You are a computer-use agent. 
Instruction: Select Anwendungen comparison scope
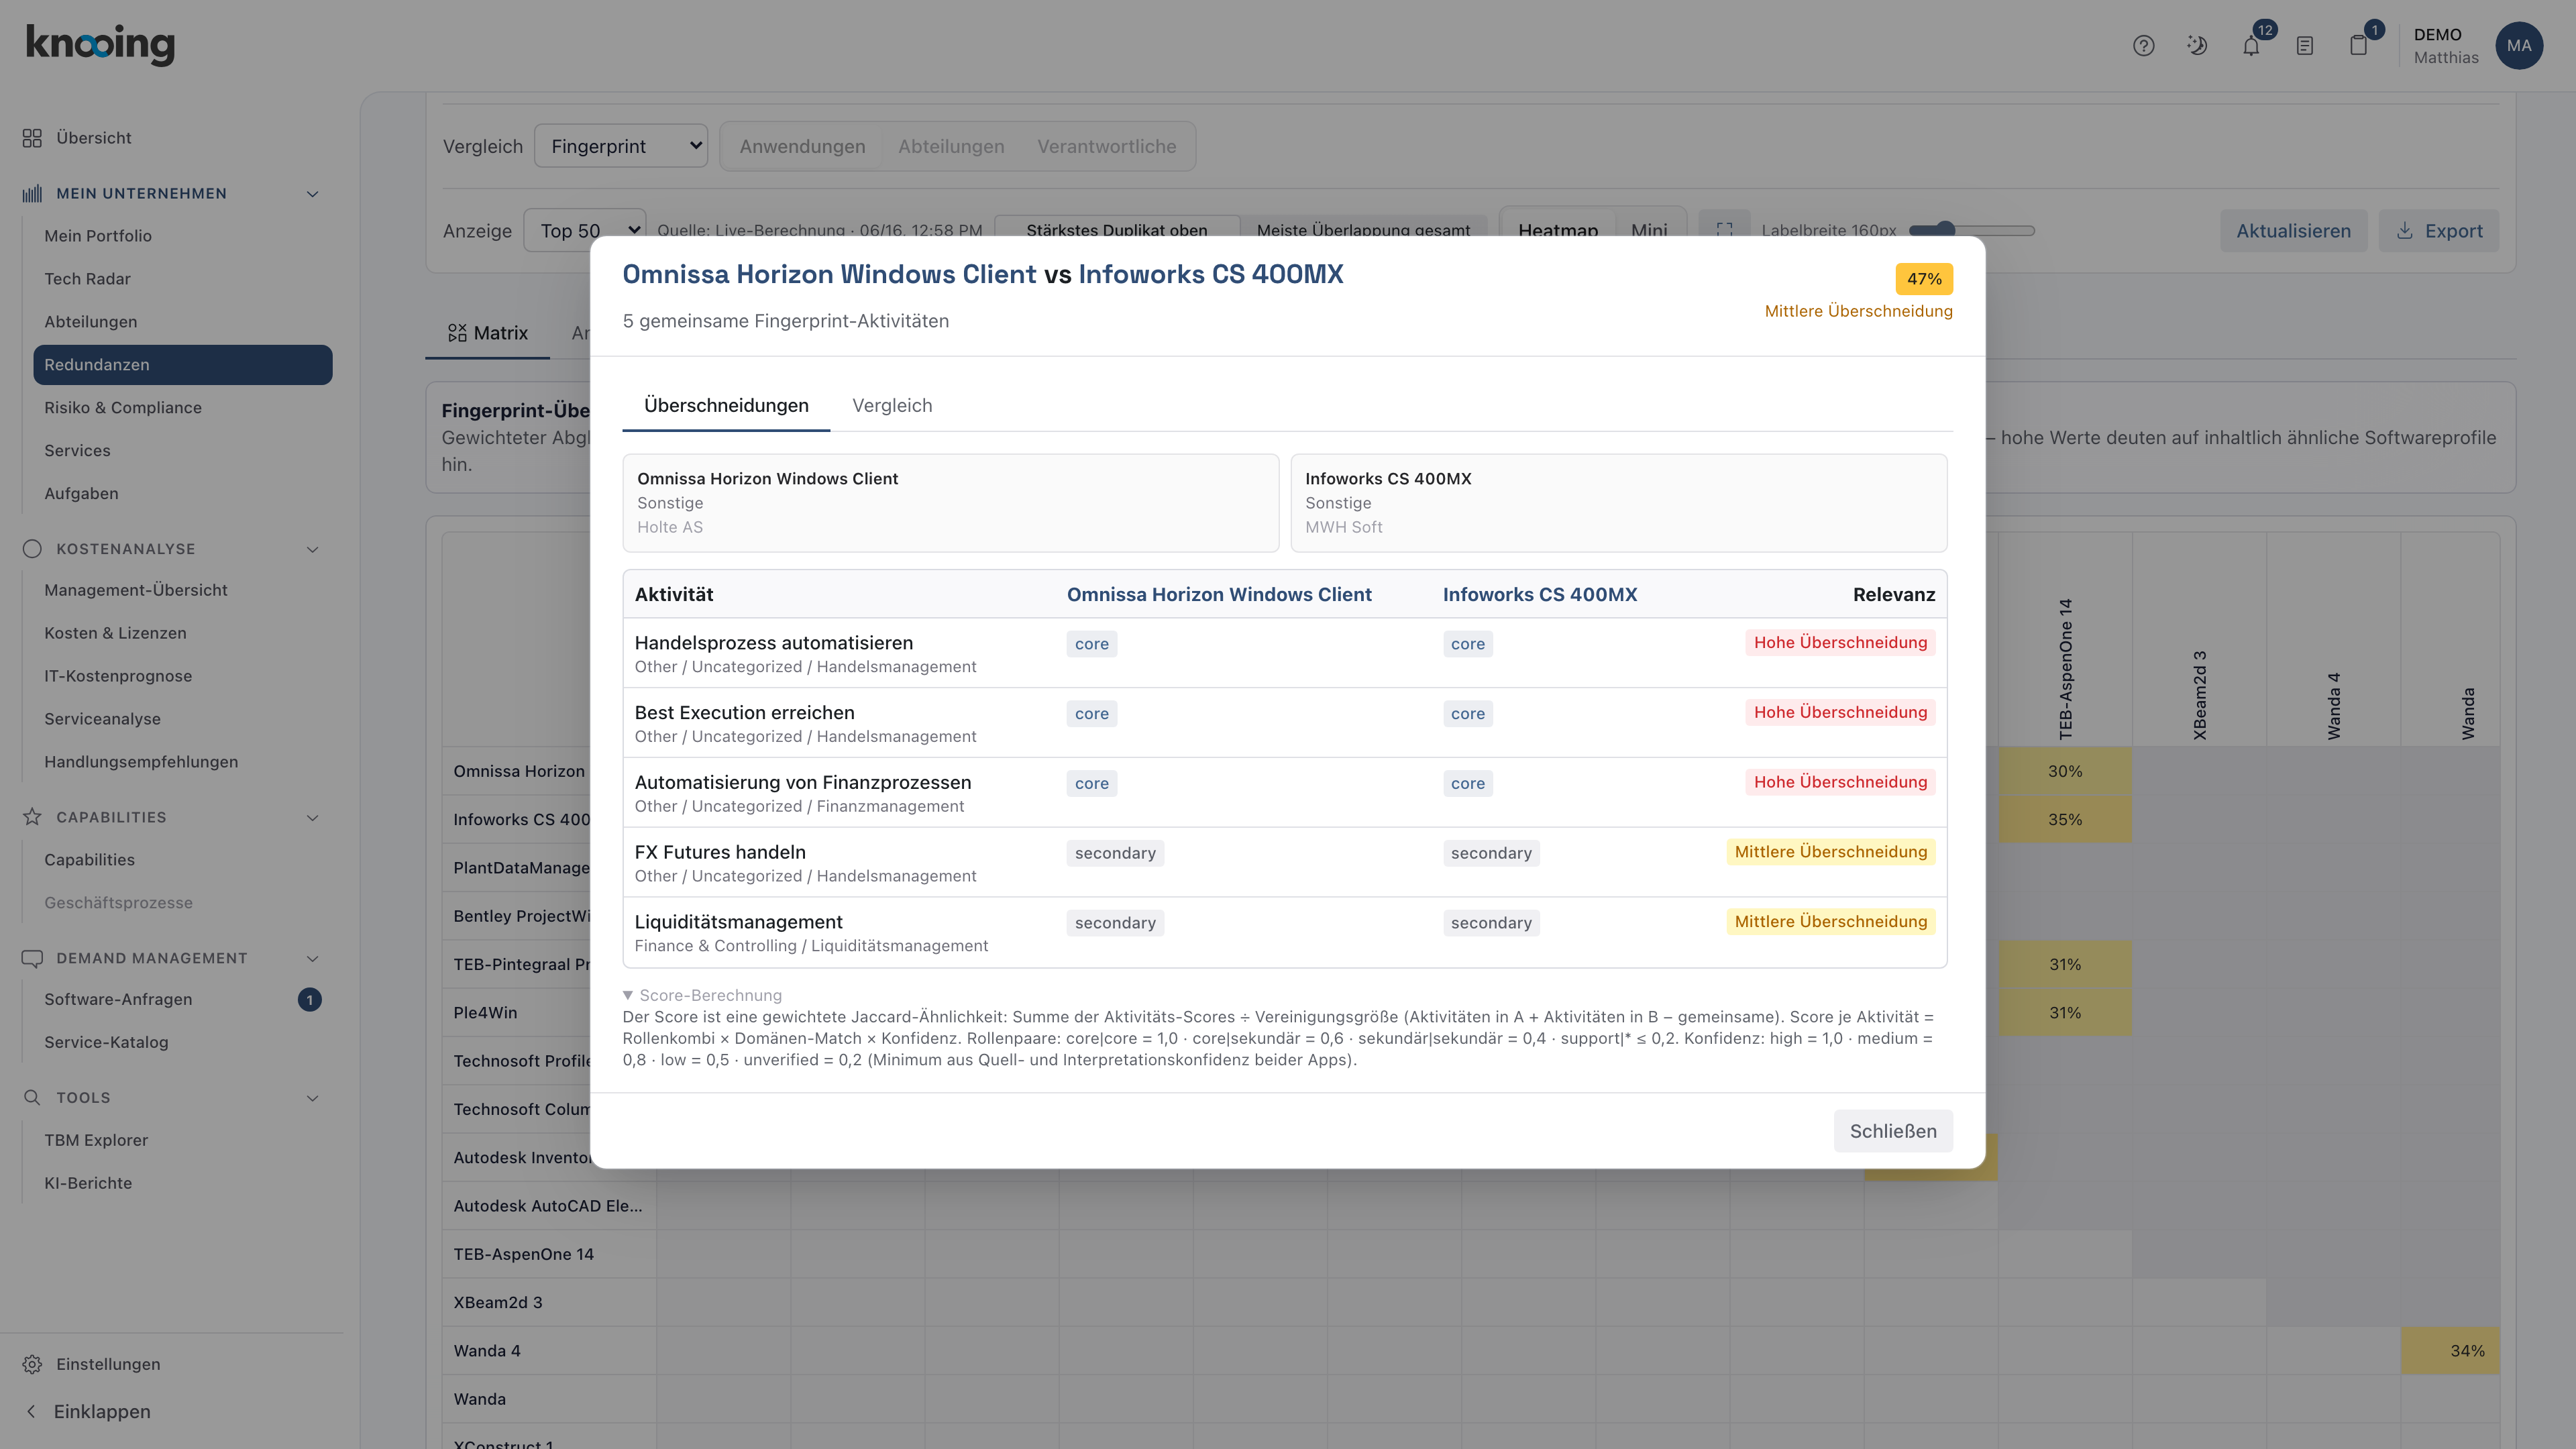click(x=802, y=146)
